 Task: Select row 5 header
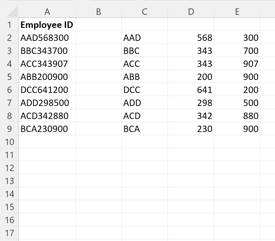point(10,77)
